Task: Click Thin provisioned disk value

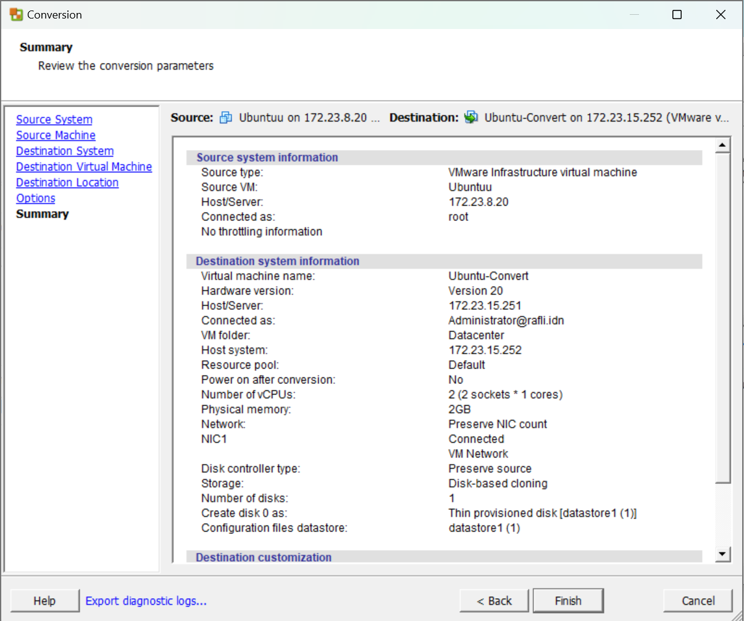Action: (x=542, y=513)
